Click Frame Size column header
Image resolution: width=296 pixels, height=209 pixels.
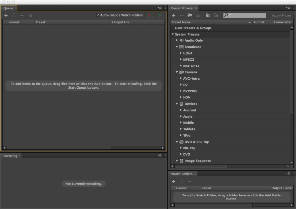tap(283, 22)
